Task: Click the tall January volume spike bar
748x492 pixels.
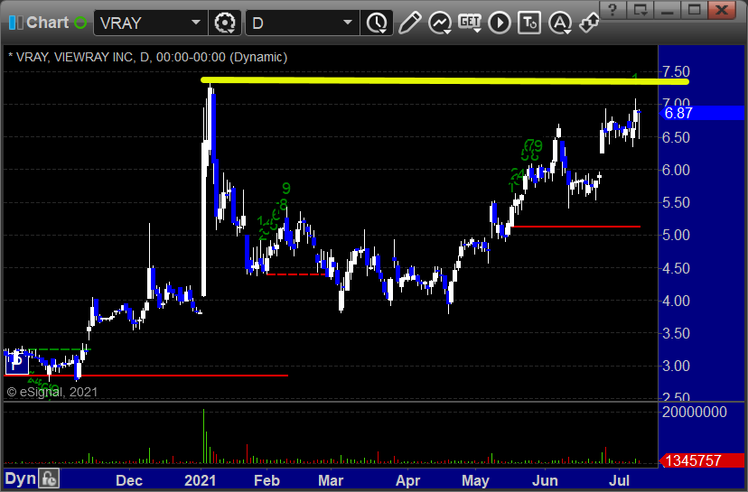Action: tap(203, 436)
